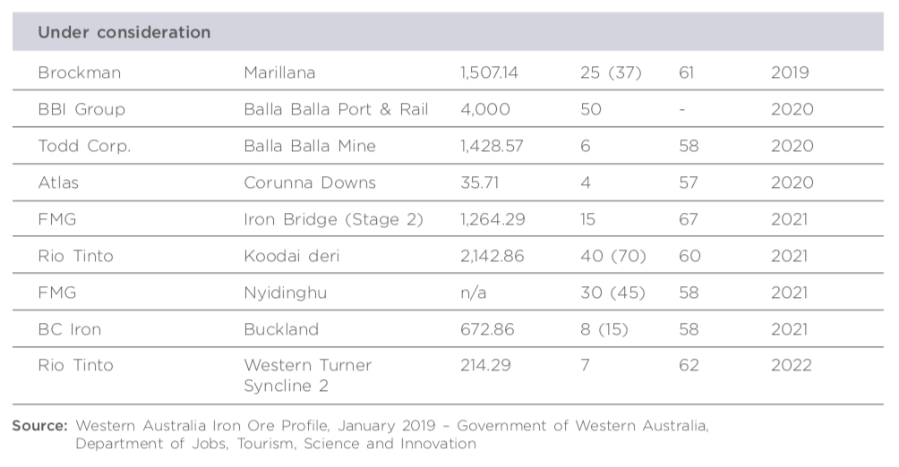Click the Balla Balla Port & Rail cell

tap(336, 109)
